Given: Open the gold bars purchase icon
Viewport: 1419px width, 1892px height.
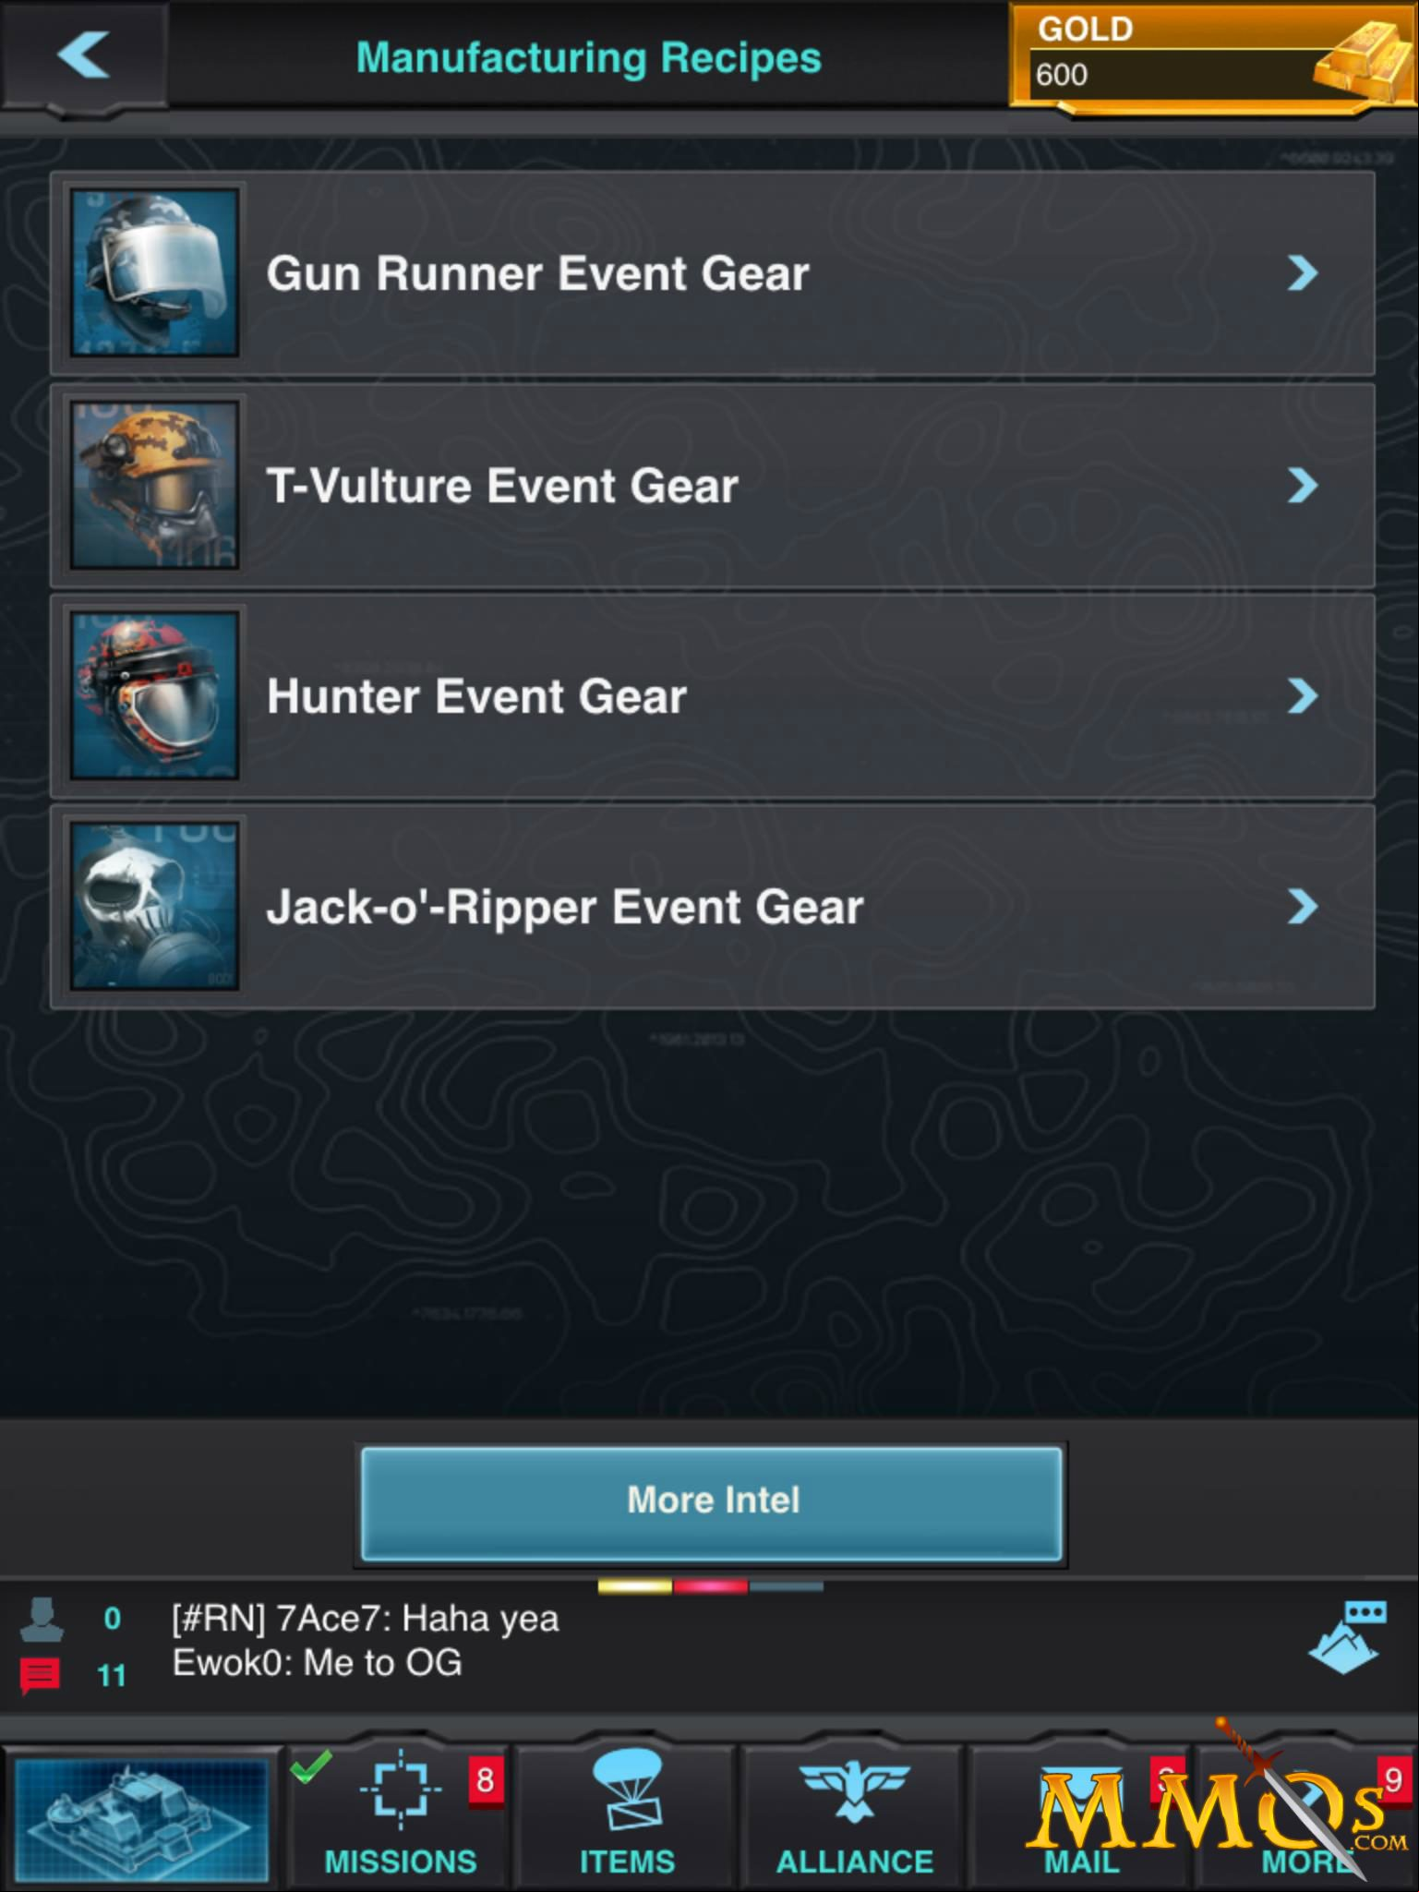Looking at the screenshot, I should (1359, 61).
